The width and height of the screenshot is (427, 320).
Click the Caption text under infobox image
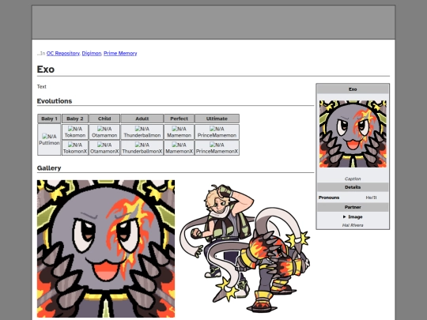(x=353, y=179)
